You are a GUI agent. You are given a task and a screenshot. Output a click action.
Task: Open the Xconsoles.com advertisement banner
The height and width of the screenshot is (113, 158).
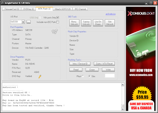[x=141, y=59]
